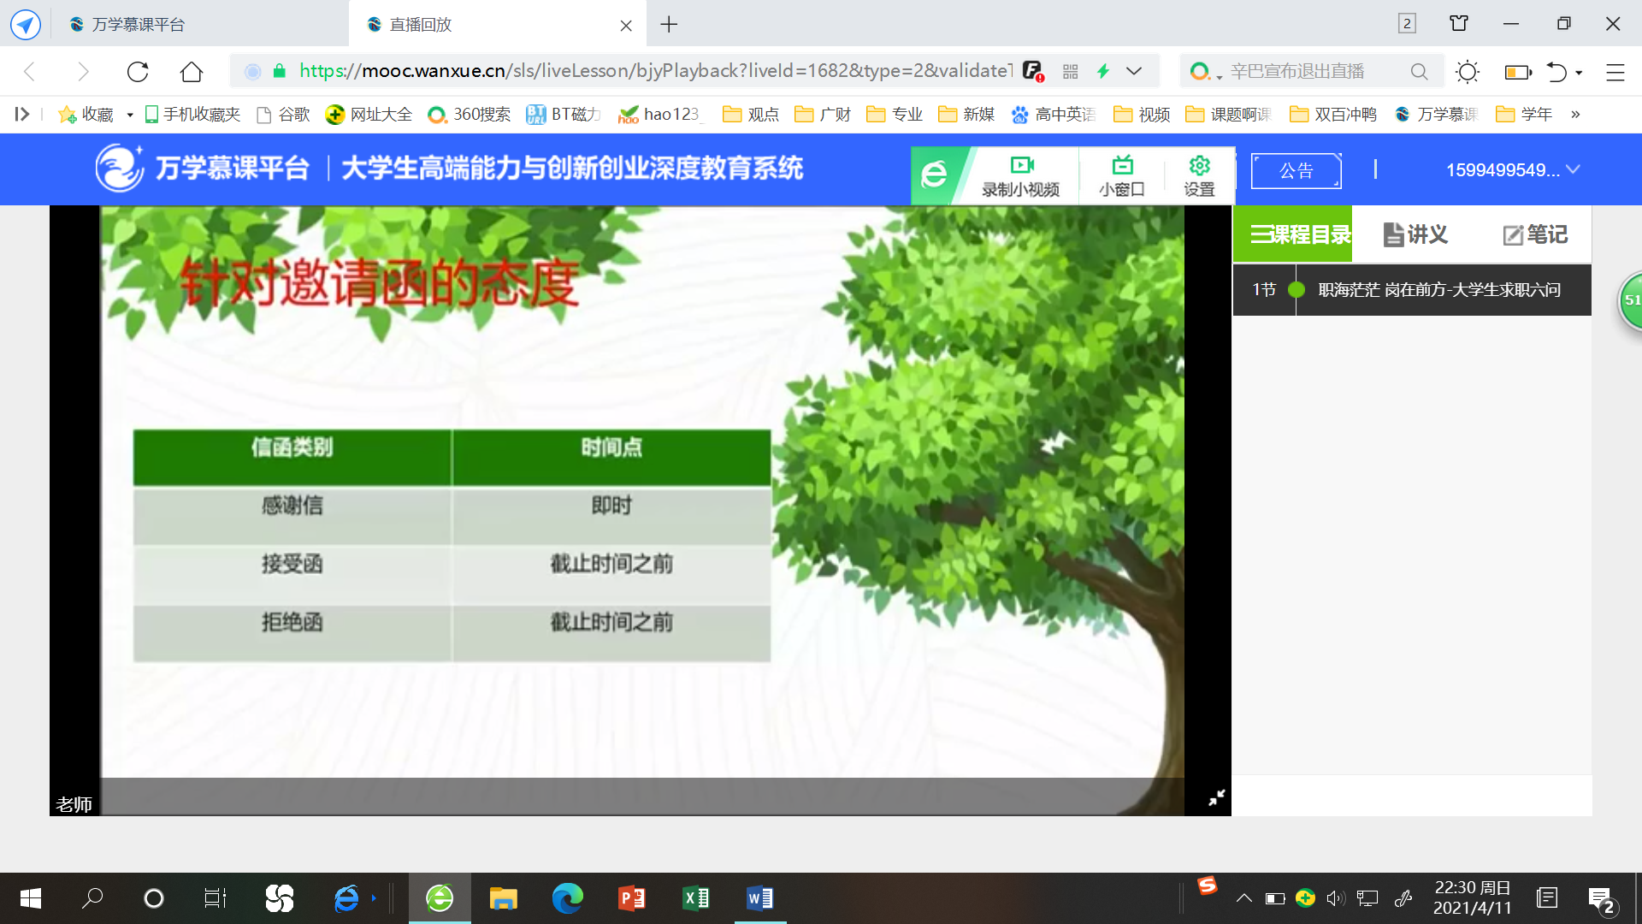Expand the address bar dropdown arrow
The width and height of the screenshot is (1642, 924).
coord(1134,72)
